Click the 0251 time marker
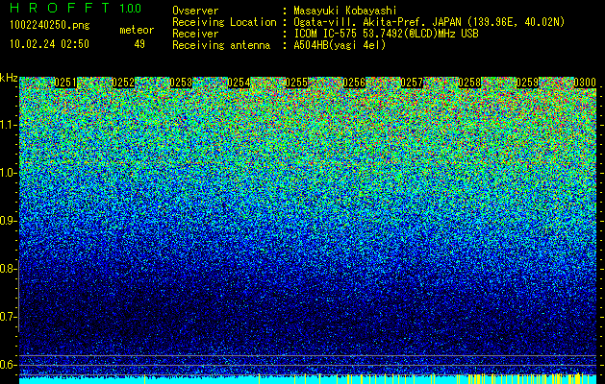The image size is (605, 384). click(x=65, y=83)
